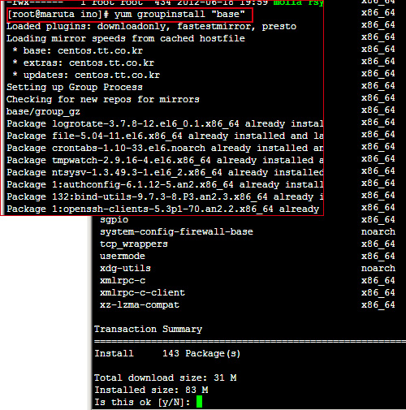
Task: Click the xmlrpc-c-client package name
Action: [142, 292]
